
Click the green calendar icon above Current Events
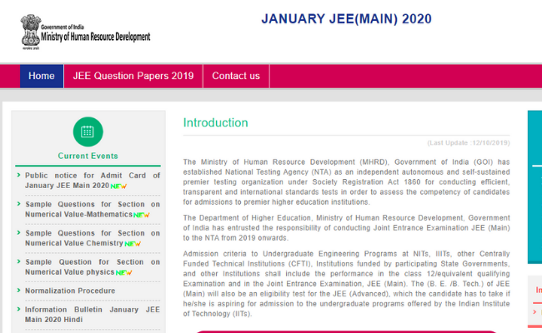point(88,132)
